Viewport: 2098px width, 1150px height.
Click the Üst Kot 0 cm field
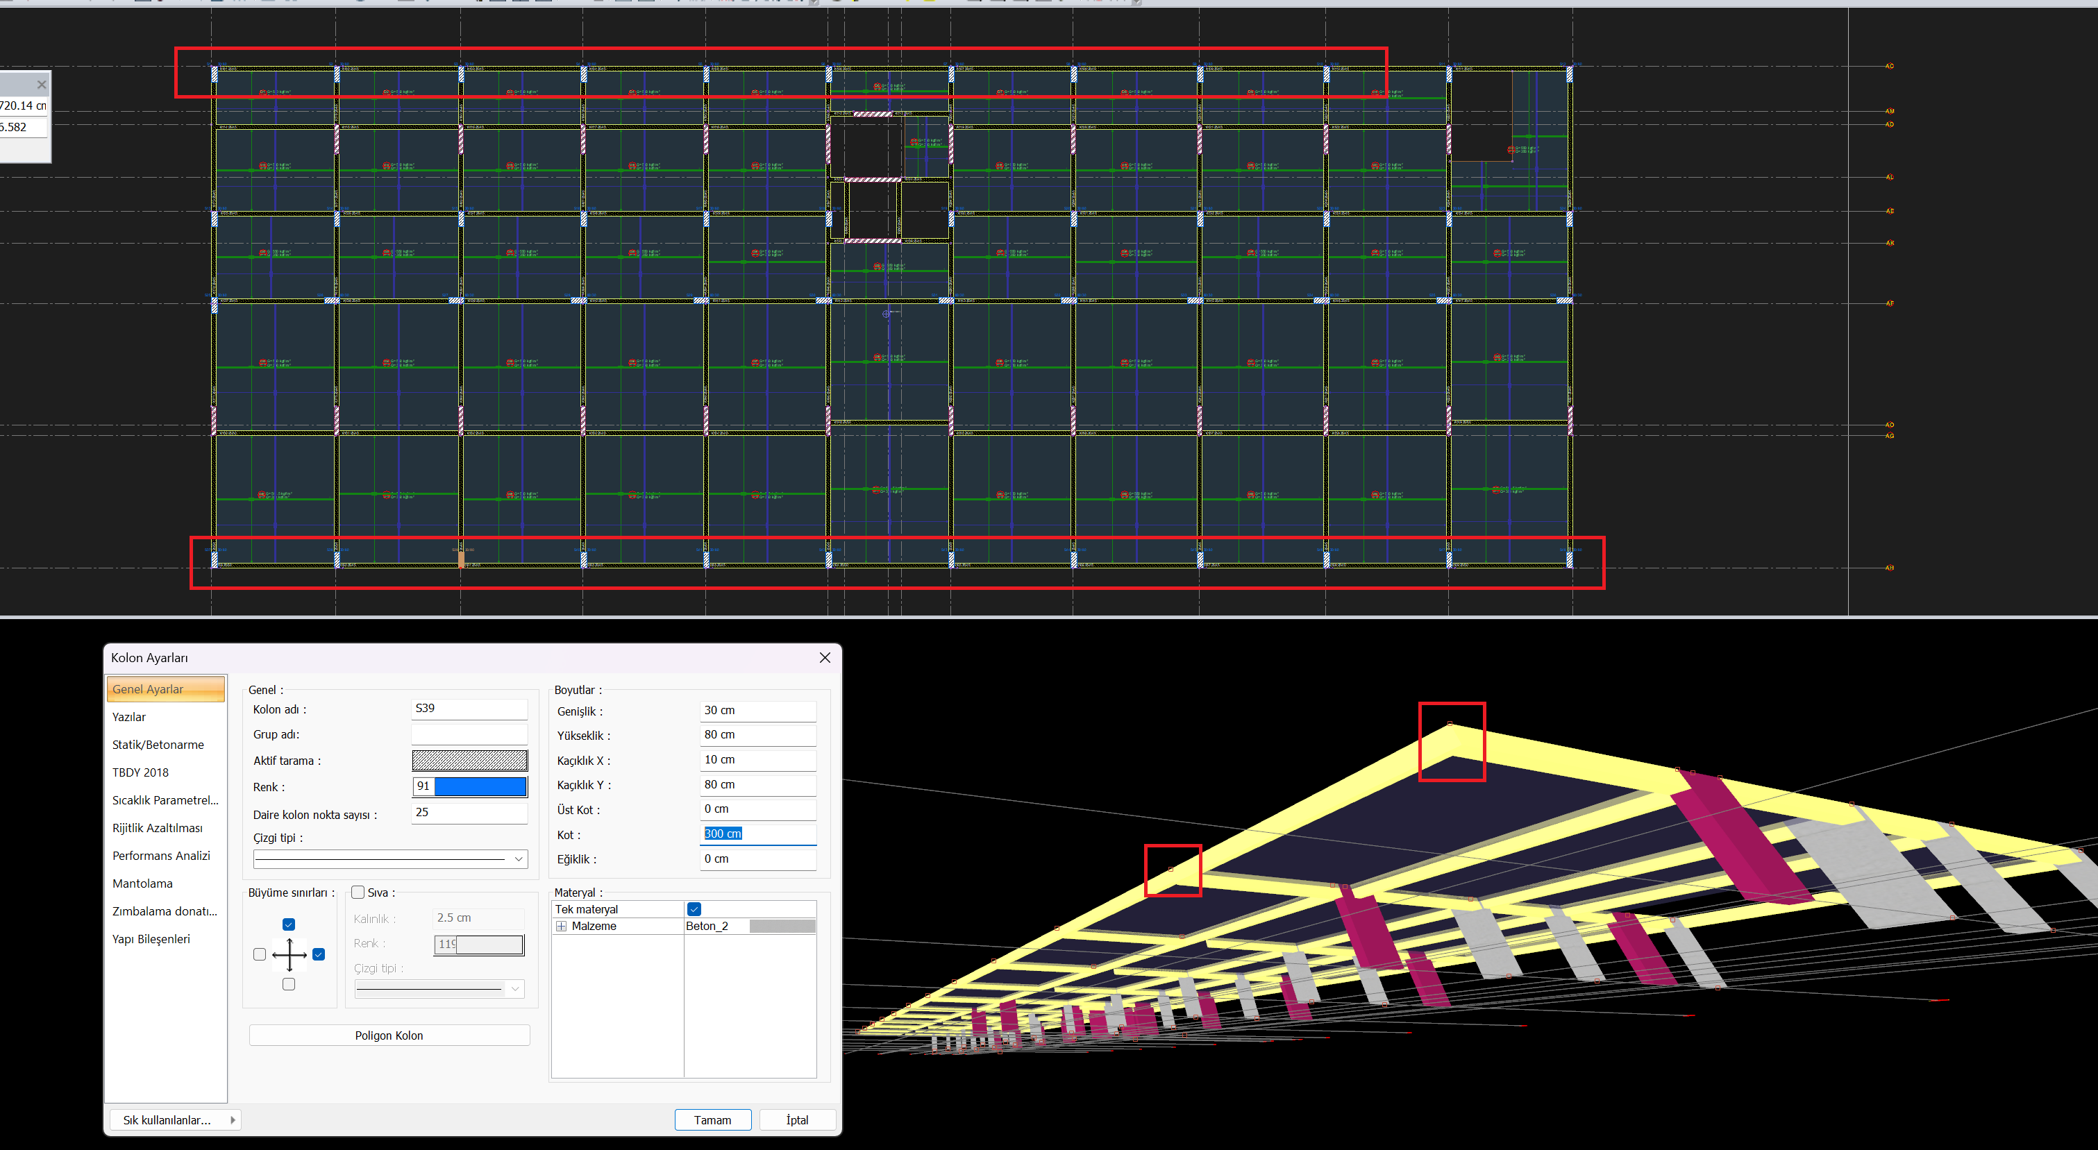pyautogui.click(x=758, y=809)
